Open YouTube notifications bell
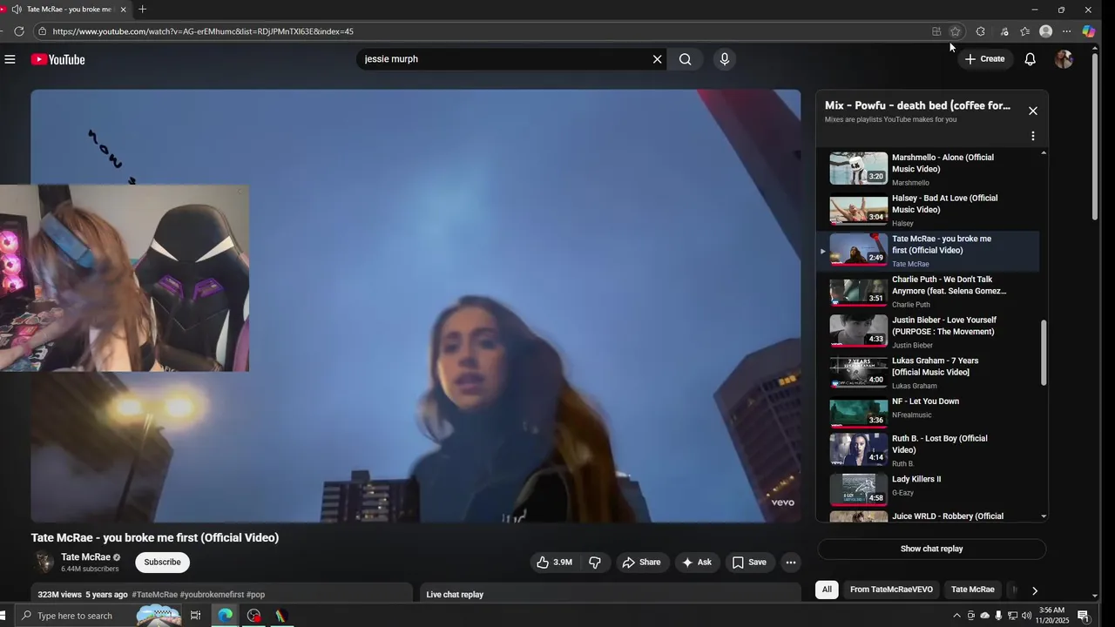Viewport: 1115px width, 627px height. click(x=1030, y=59)
